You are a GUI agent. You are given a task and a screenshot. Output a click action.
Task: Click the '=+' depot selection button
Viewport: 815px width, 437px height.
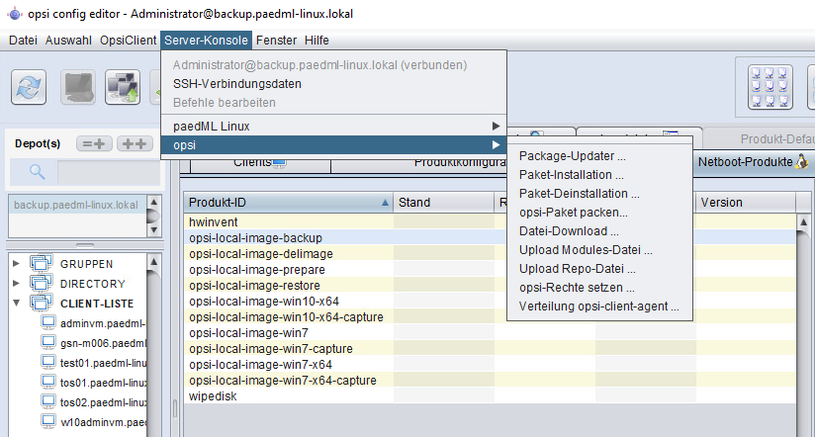click(94, 143)
